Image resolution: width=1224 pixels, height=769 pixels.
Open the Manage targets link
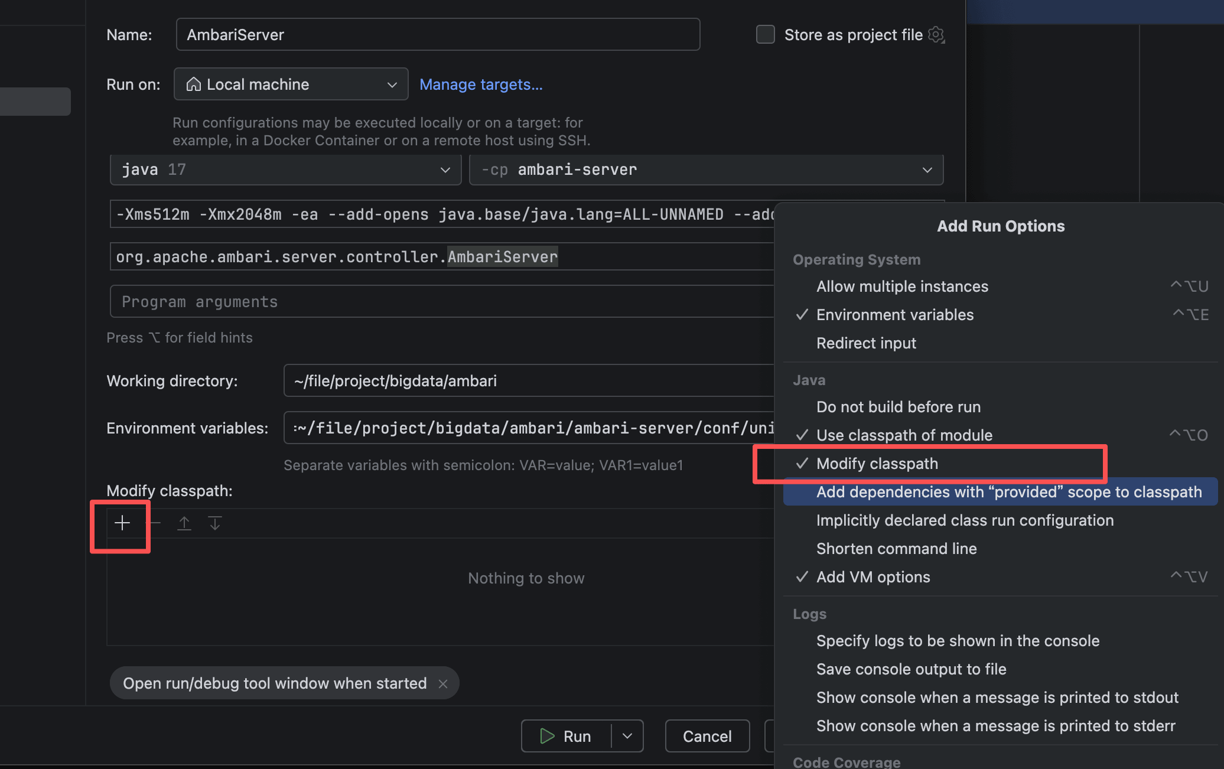(481, 84)
